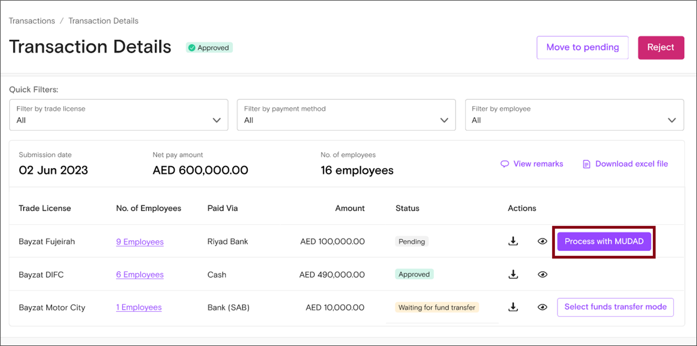Download the Bayzat Motor City row file
Image resolution: width=697 pixels, height=346 pixels.
(513, 307)
